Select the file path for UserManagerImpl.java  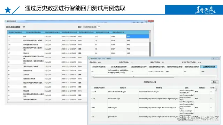(158, 99)
